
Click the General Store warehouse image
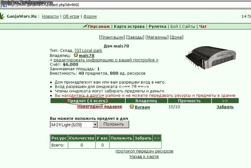(211, 58)
